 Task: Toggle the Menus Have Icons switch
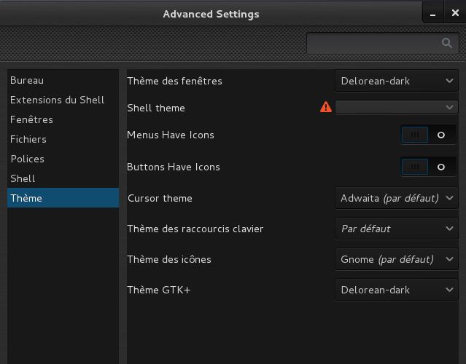(x=428, y=135)
